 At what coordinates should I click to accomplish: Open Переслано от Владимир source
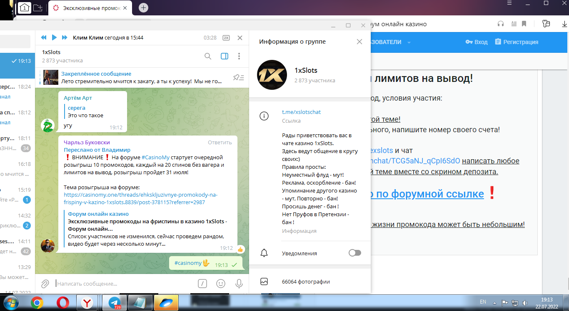coord(97,150)
